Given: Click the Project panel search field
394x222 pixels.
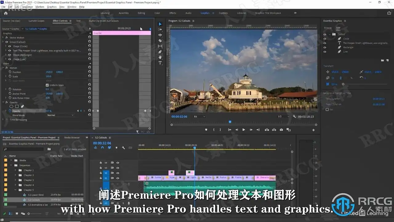Looking at the screenshot, I should click(23, 149).
